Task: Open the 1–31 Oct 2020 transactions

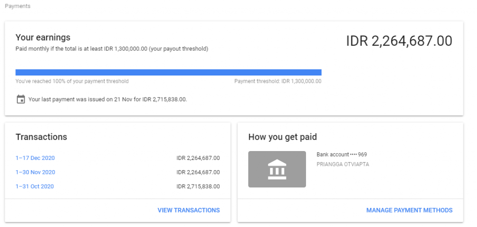Action: 34,186
